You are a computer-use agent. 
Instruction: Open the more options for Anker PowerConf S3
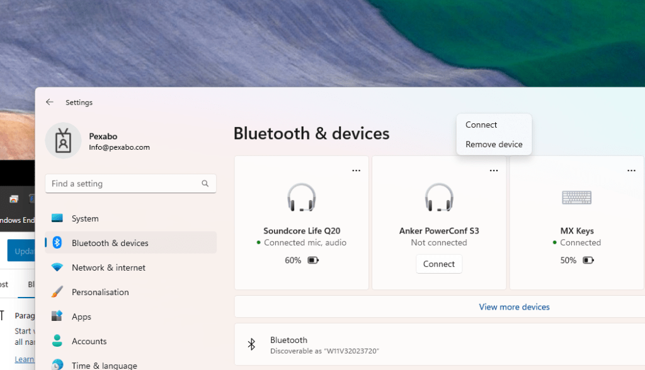pos(494,170)
